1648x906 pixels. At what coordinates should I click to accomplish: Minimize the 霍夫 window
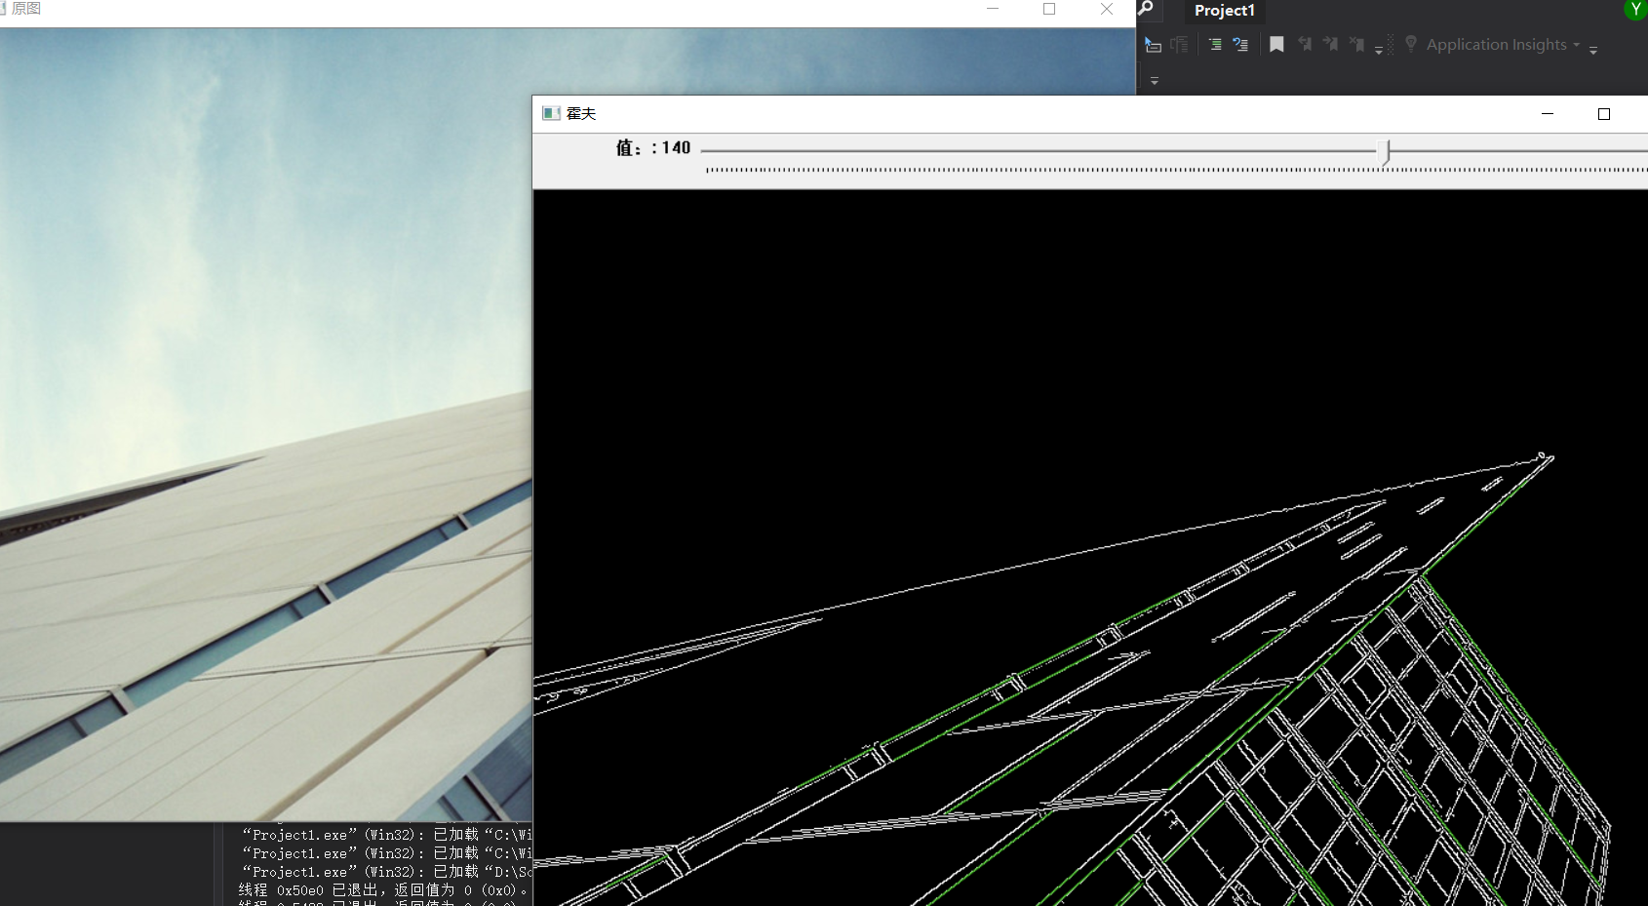[x=1548, y=114]
